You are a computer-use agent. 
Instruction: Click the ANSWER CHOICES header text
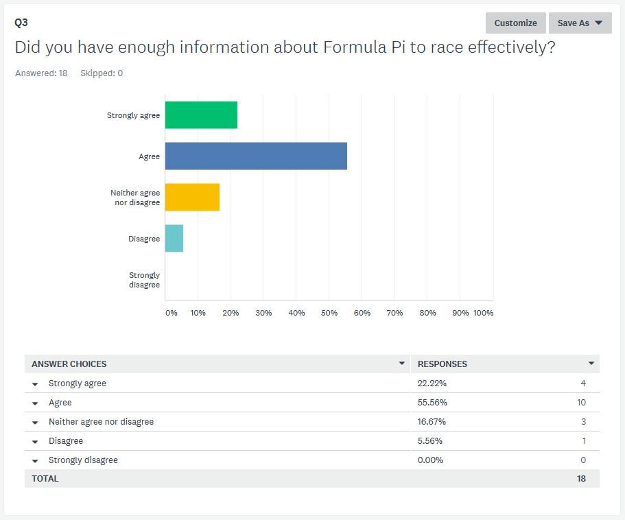69,364
